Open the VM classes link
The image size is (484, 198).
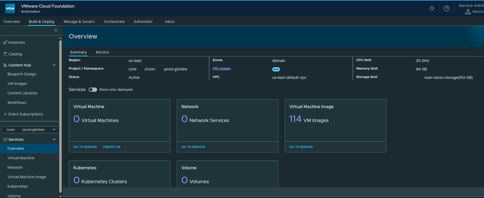(x=221, y=69)
